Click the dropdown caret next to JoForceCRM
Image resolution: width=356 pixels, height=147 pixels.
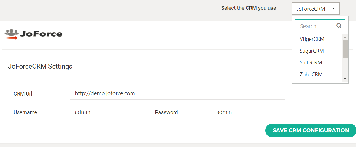[333, 9]
